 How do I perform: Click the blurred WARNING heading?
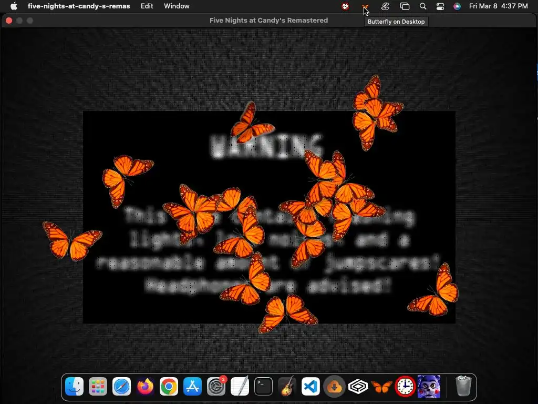tap(266, 147)
